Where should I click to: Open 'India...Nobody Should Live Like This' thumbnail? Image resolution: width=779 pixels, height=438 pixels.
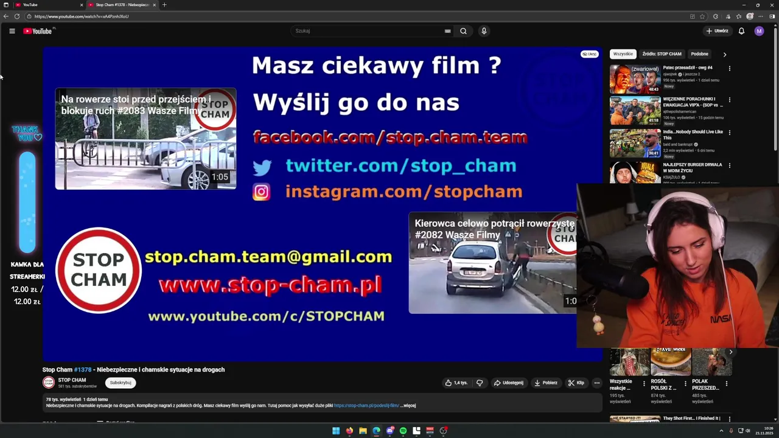(635, 144)
